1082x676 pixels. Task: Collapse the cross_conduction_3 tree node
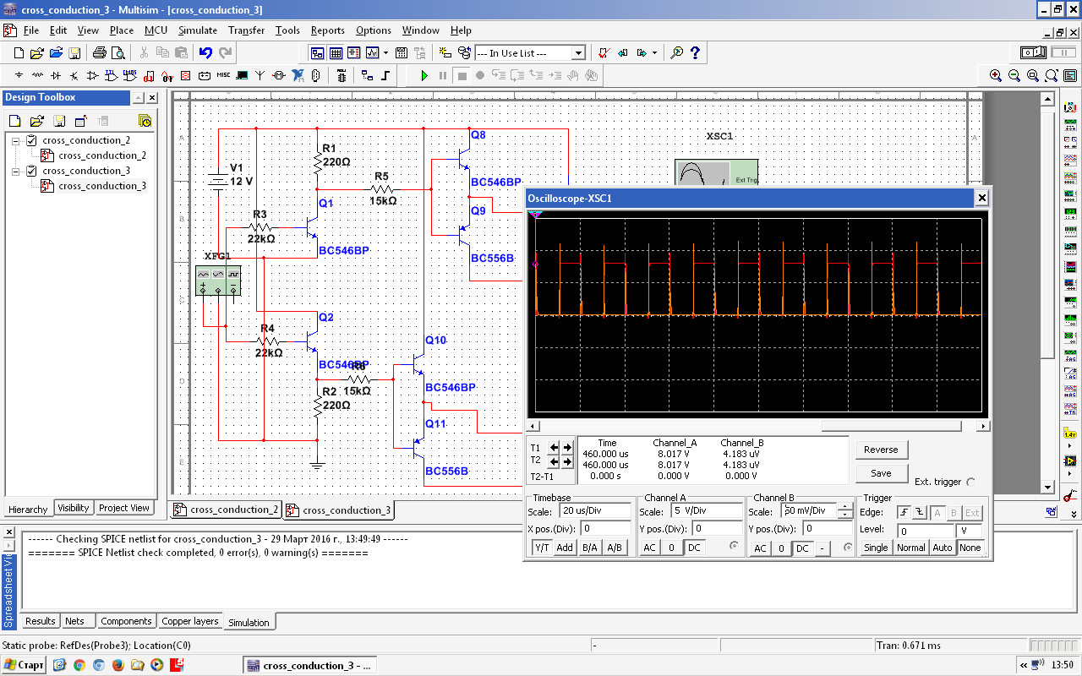click(x=16, y=171)
